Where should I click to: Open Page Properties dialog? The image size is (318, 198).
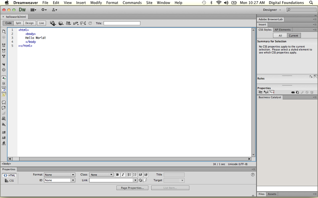[132, 188]
